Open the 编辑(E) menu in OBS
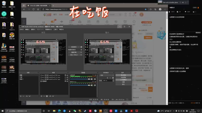 tap(27, 29)
